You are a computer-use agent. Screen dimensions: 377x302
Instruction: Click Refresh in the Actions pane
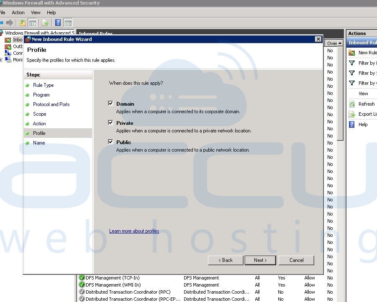[x=367, y=104]
